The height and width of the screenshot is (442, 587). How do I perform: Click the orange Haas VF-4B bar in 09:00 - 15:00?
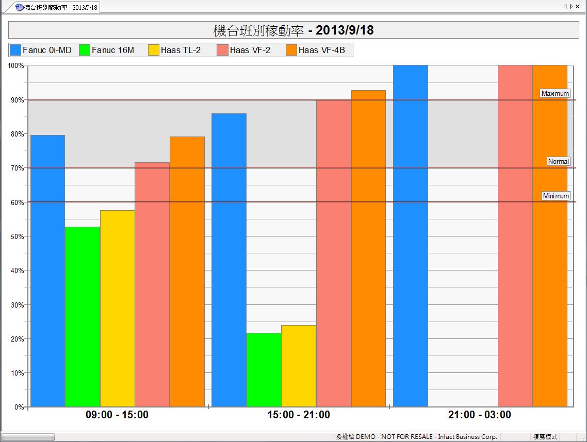pos(187,272)
